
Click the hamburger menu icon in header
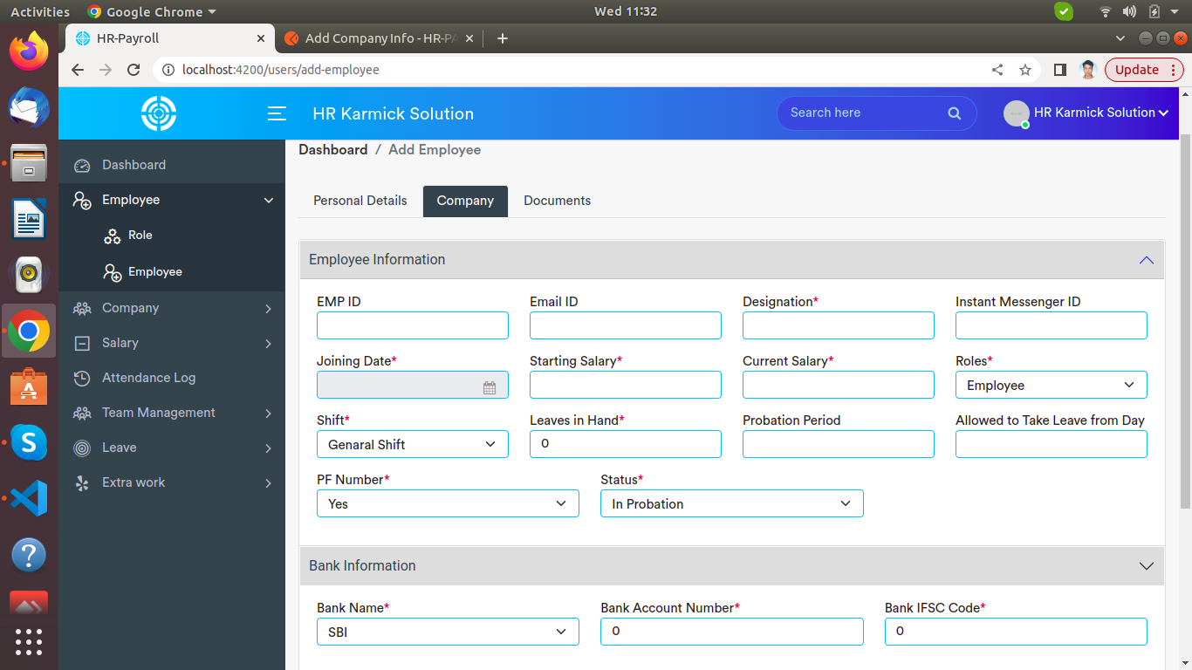click(x=277, y=113)
